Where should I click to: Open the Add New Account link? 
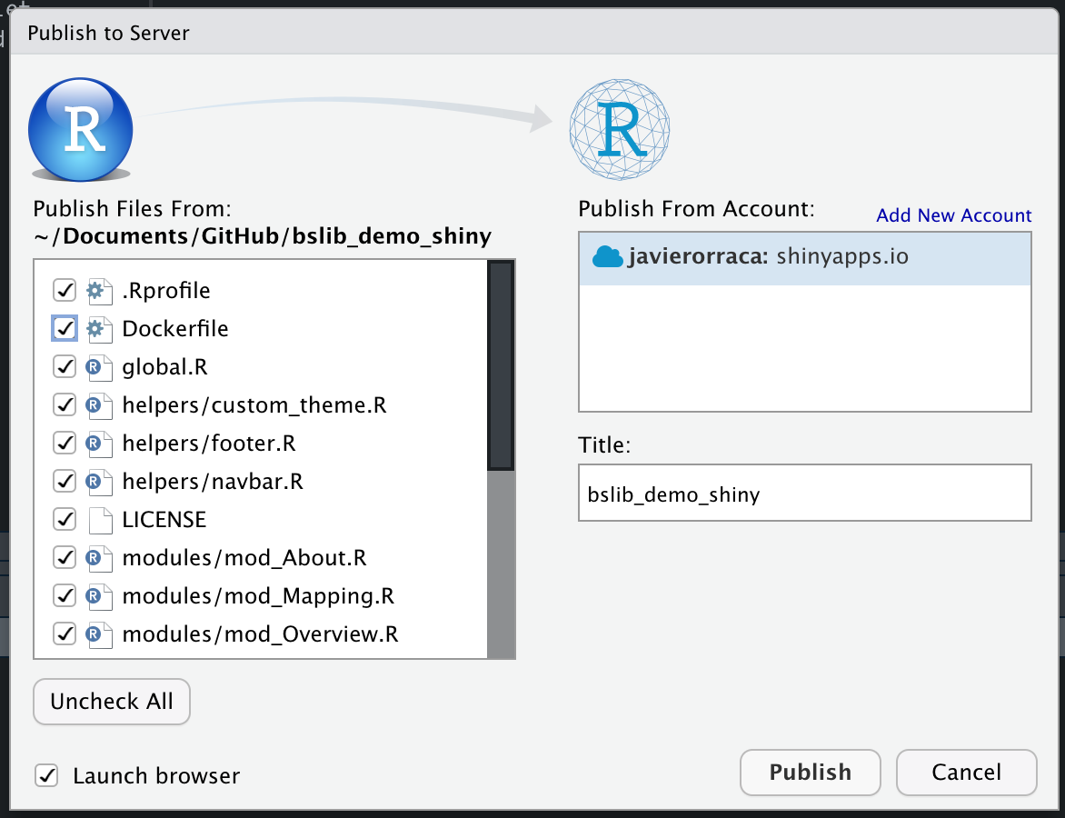click(x=953, y=215)
